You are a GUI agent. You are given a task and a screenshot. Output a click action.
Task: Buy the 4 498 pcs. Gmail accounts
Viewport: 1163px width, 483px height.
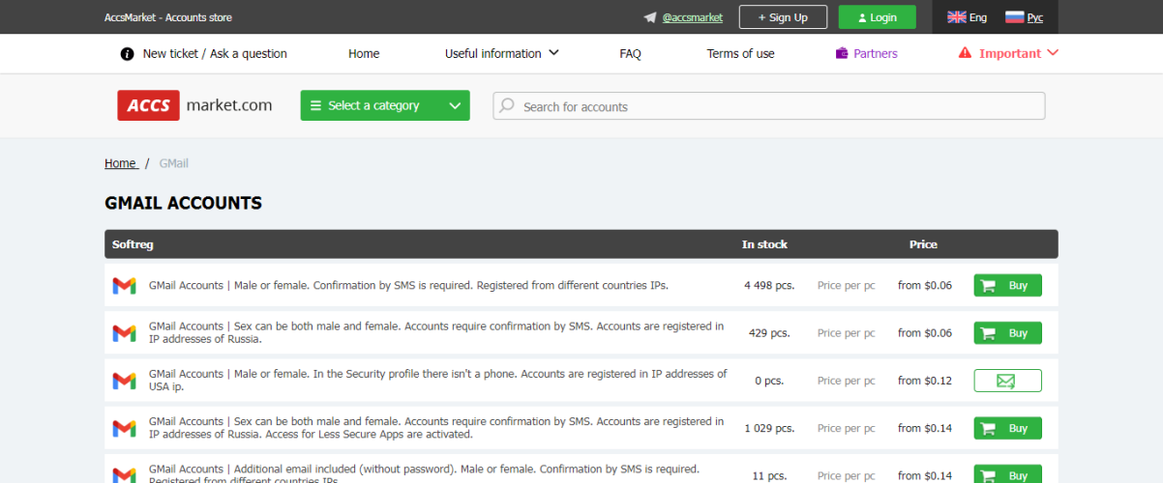(x=1007, y=285)
